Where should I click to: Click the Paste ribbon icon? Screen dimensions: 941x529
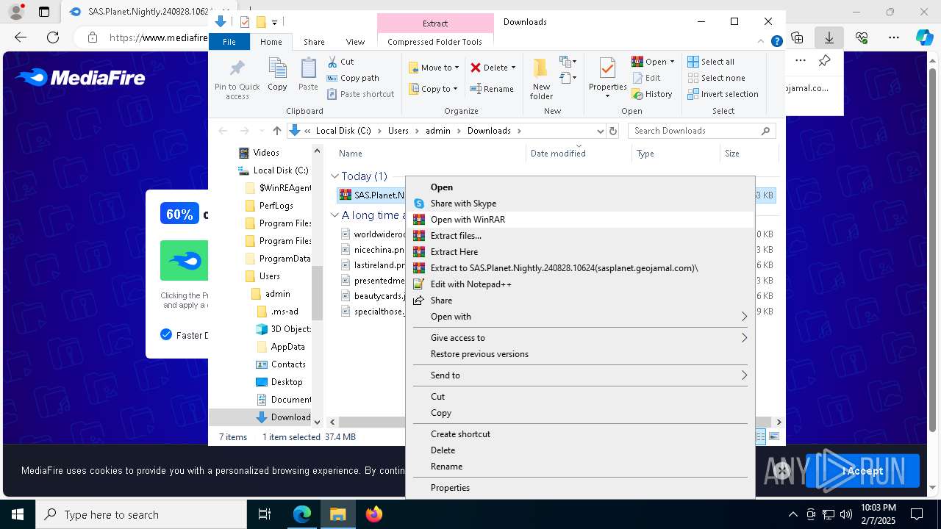click(308, 75)
